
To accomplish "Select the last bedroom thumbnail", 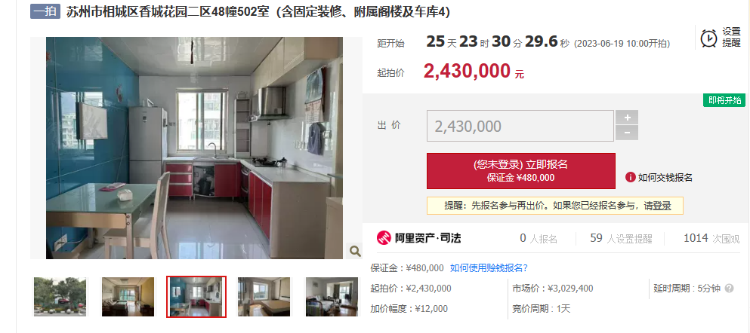I will coord(332,297).
